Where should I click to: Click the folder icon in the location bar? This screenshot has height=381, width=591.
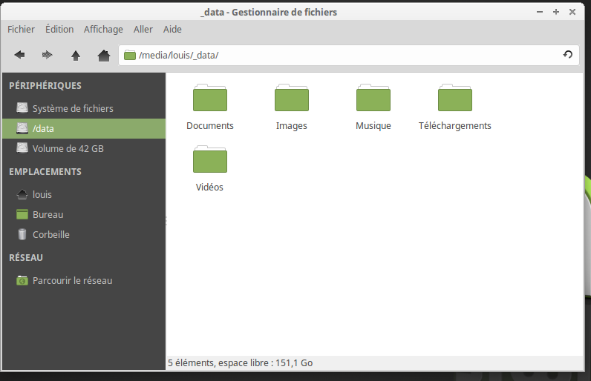pyautogui.click(x=130, y=56)
